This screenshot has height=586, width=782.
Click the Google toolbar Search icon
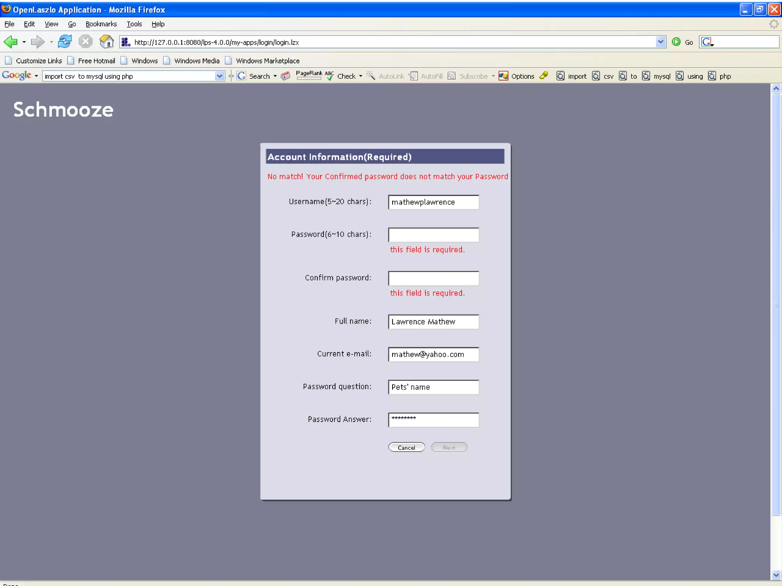(x=242, y=76)
